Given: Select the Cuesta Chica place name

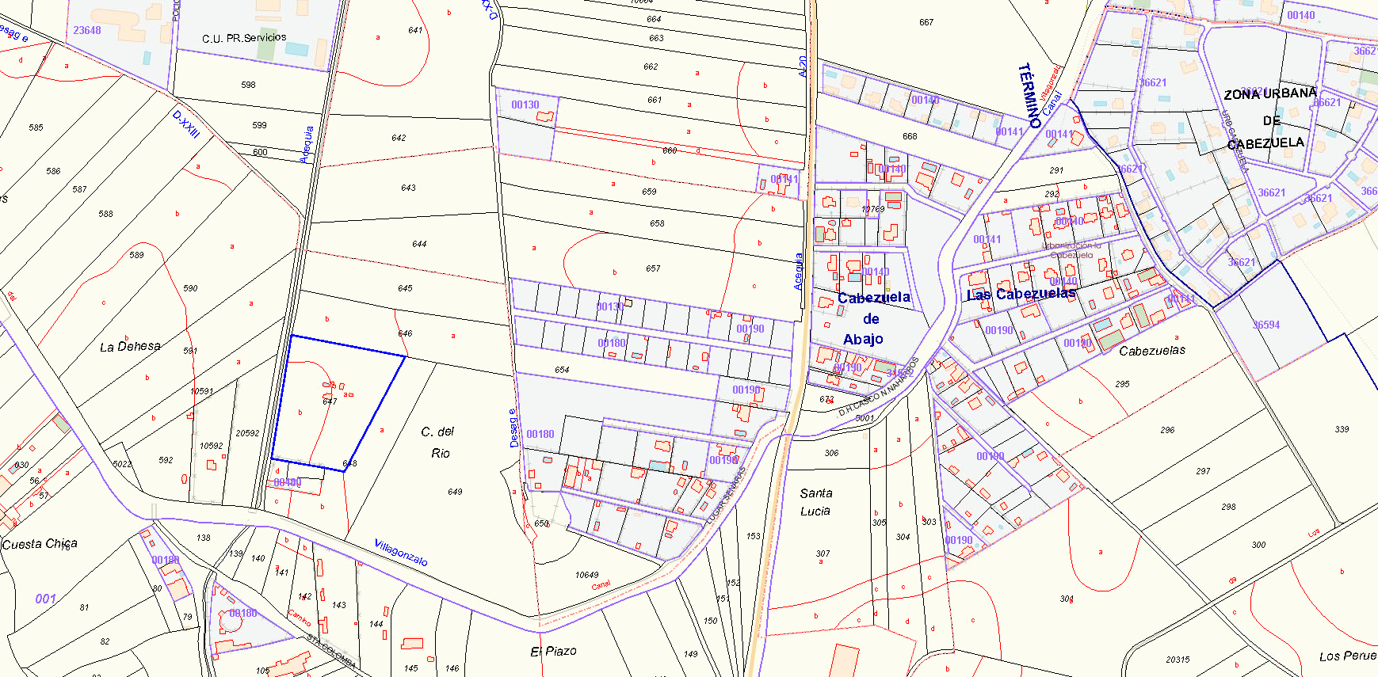Looking at the screenshot, I should coord(40,544).
